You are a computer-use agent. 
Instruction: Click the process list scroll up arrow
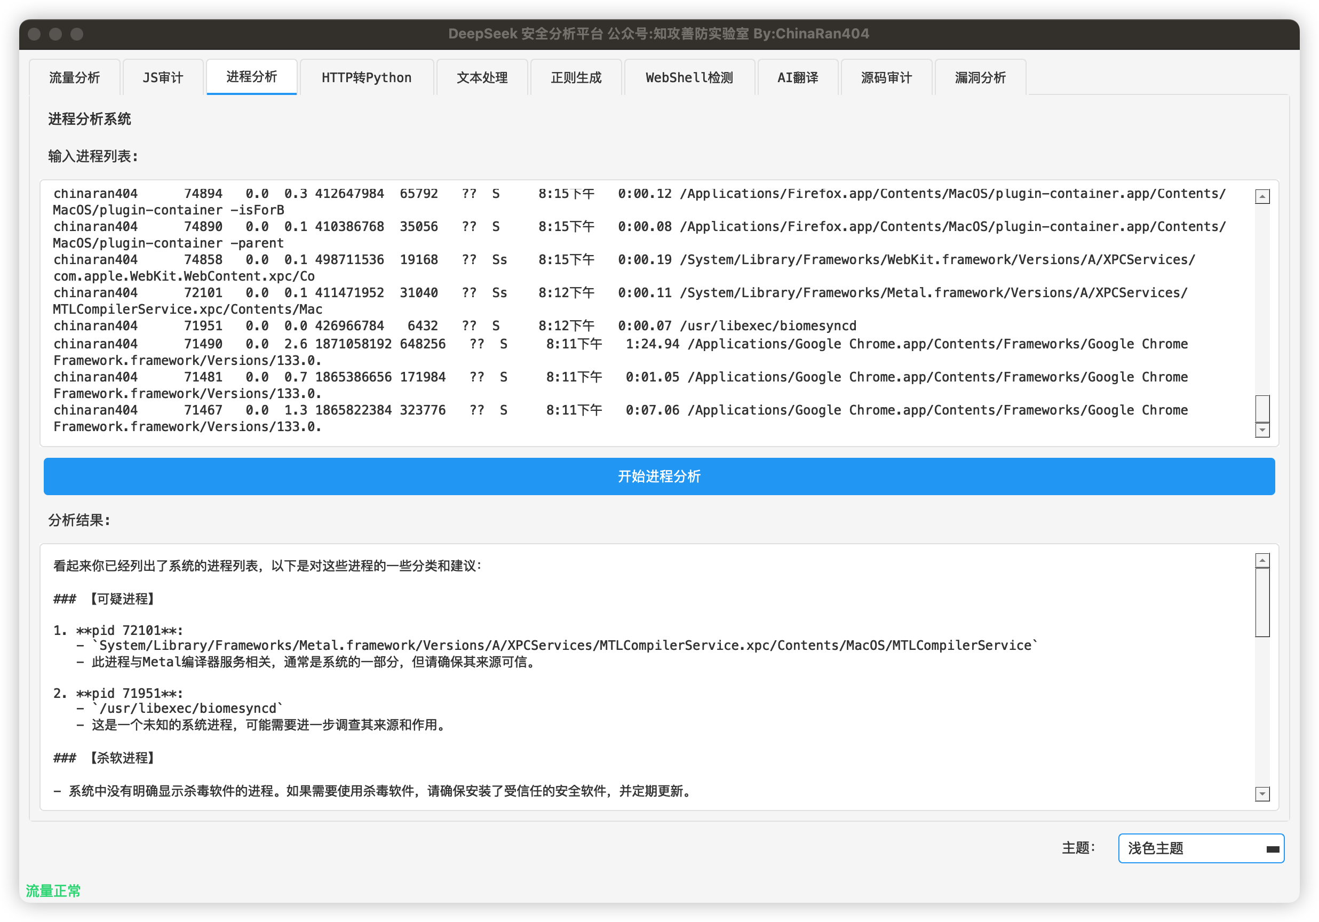(x=1262, y=197)
